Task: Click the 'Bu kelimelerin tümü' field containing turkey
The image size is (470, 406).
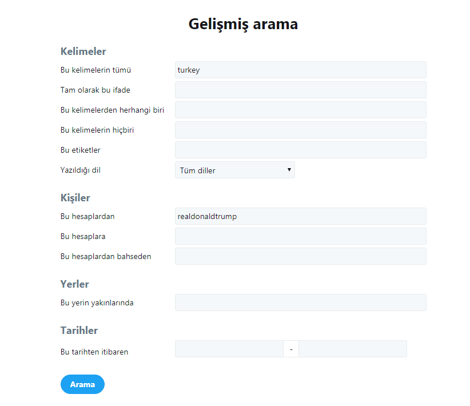Action: point(300,70)
